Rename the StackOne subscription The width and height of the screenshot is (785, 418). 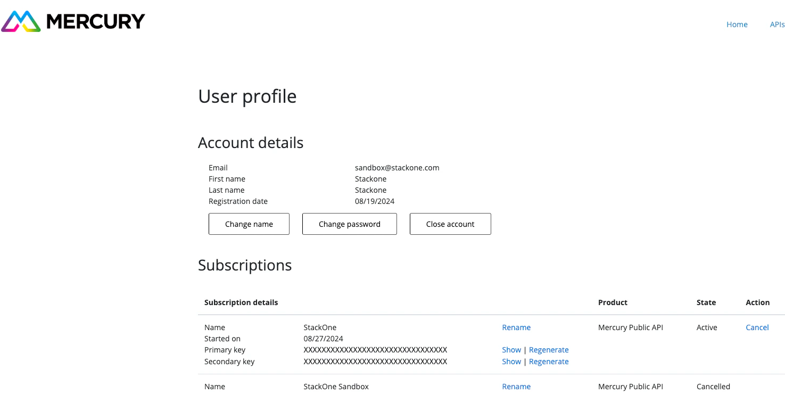516,327
